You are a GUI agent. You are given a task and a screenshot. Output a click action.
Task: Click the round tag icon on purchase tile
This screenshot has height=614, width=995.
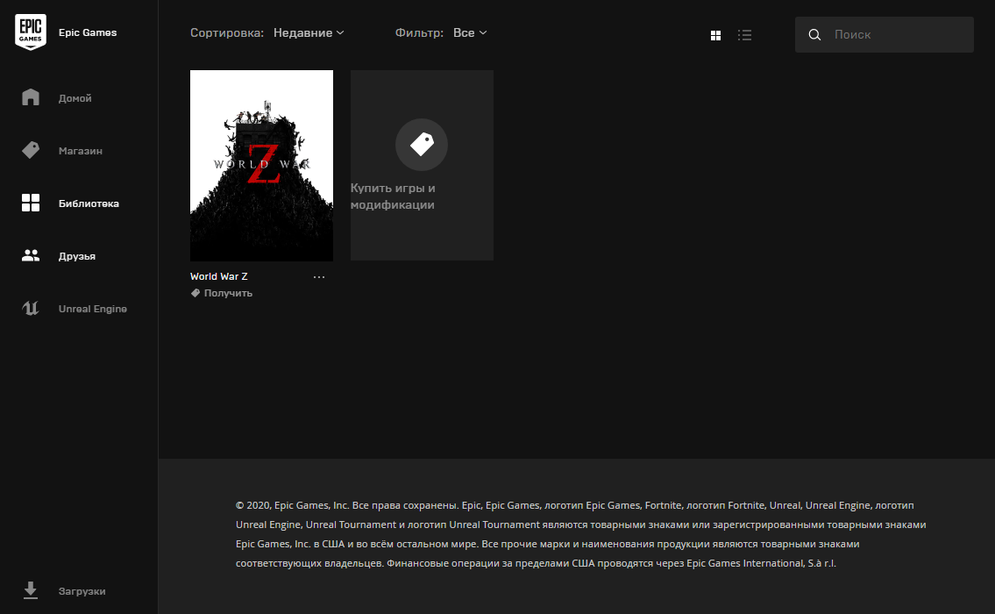(422, 145)
